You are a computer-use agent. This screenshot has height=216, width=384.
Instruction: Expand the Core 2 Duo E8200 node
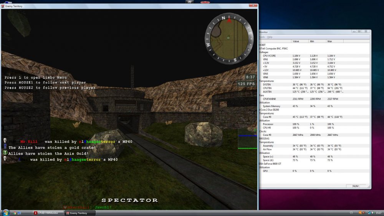coord(270,110)
